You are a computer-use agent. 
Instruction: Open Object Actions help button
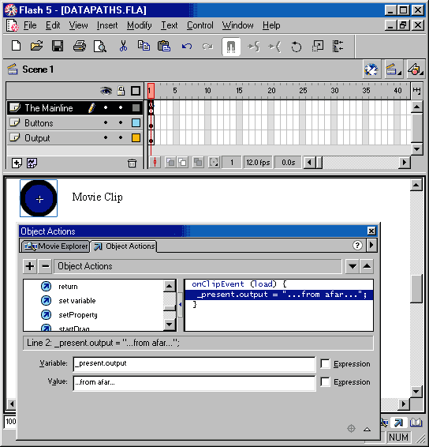[x=357, y=245]
